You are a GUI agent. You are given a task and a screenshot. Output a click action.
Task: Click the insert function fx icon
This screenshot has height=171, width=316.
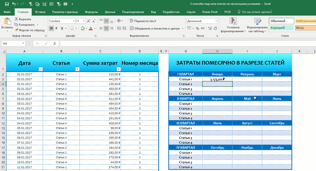coord(55,43)
